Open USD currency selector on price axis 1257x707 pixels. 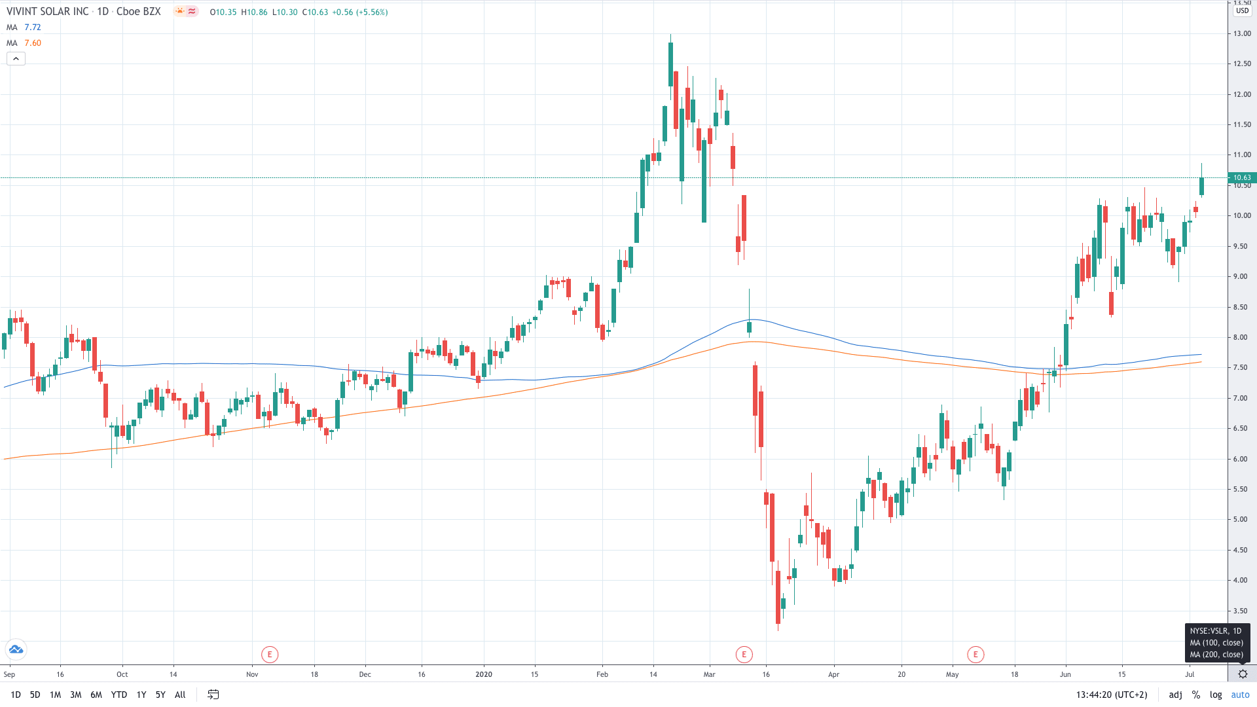tap(1242, 10)
